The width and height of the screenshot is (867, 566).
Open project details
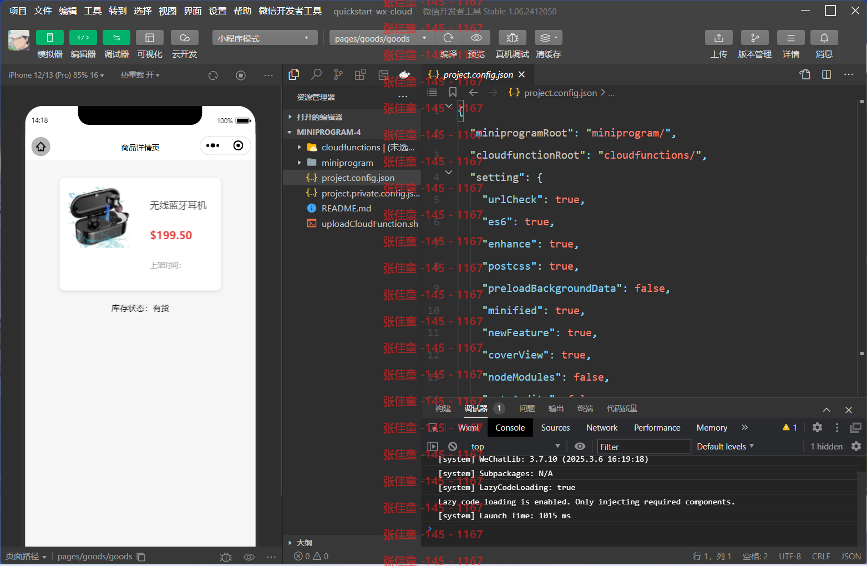click(x=791, y=38)
